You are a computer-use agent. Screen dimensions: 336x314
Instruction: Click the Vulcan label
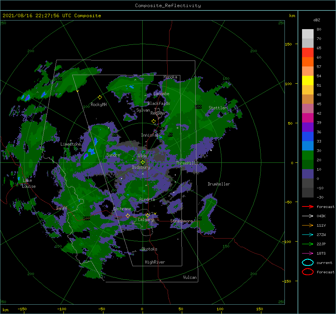[190, 277]
